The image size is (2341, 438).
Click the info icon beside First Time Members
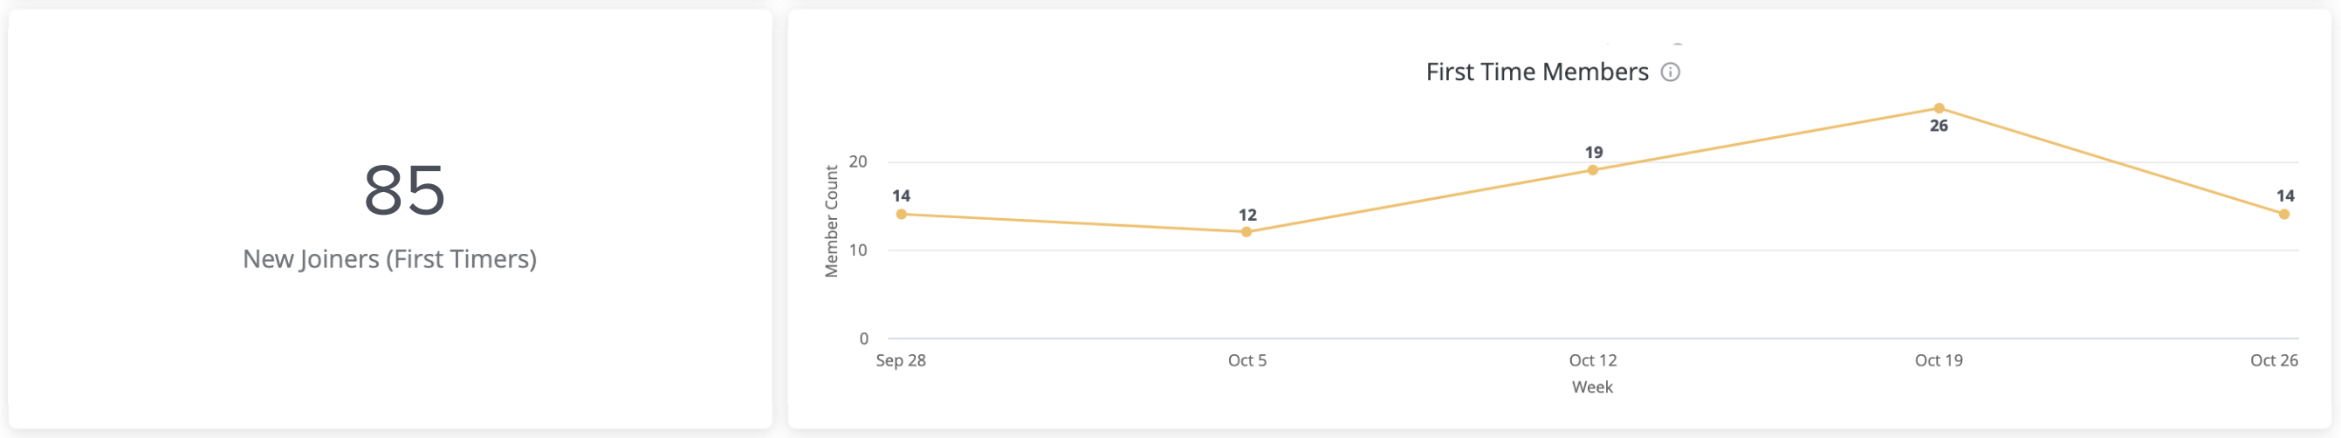point(1671,72)
